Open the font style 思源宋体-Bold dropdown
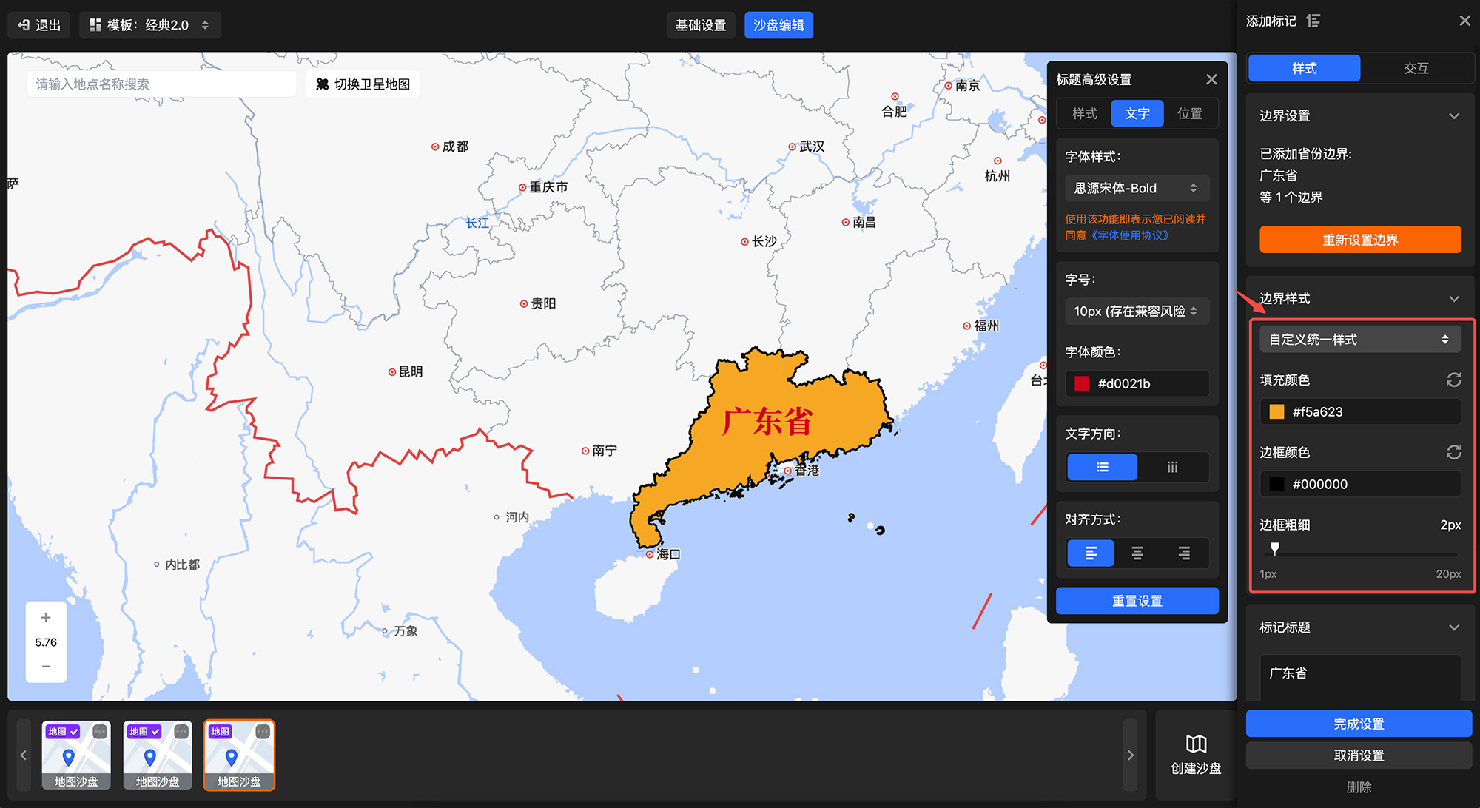This screenshot has height=808, width=1480. (x=1137, y=188)
